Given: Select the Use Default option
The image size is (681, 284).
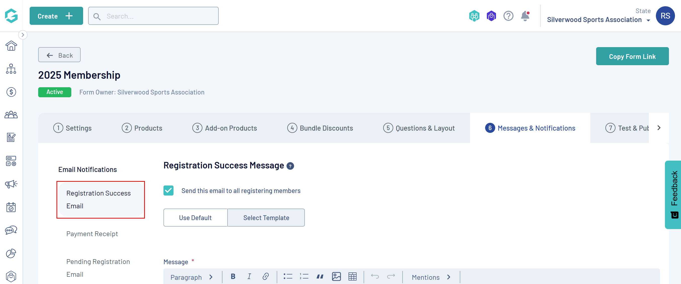Looking at the screenshot, I should point(195,218).
